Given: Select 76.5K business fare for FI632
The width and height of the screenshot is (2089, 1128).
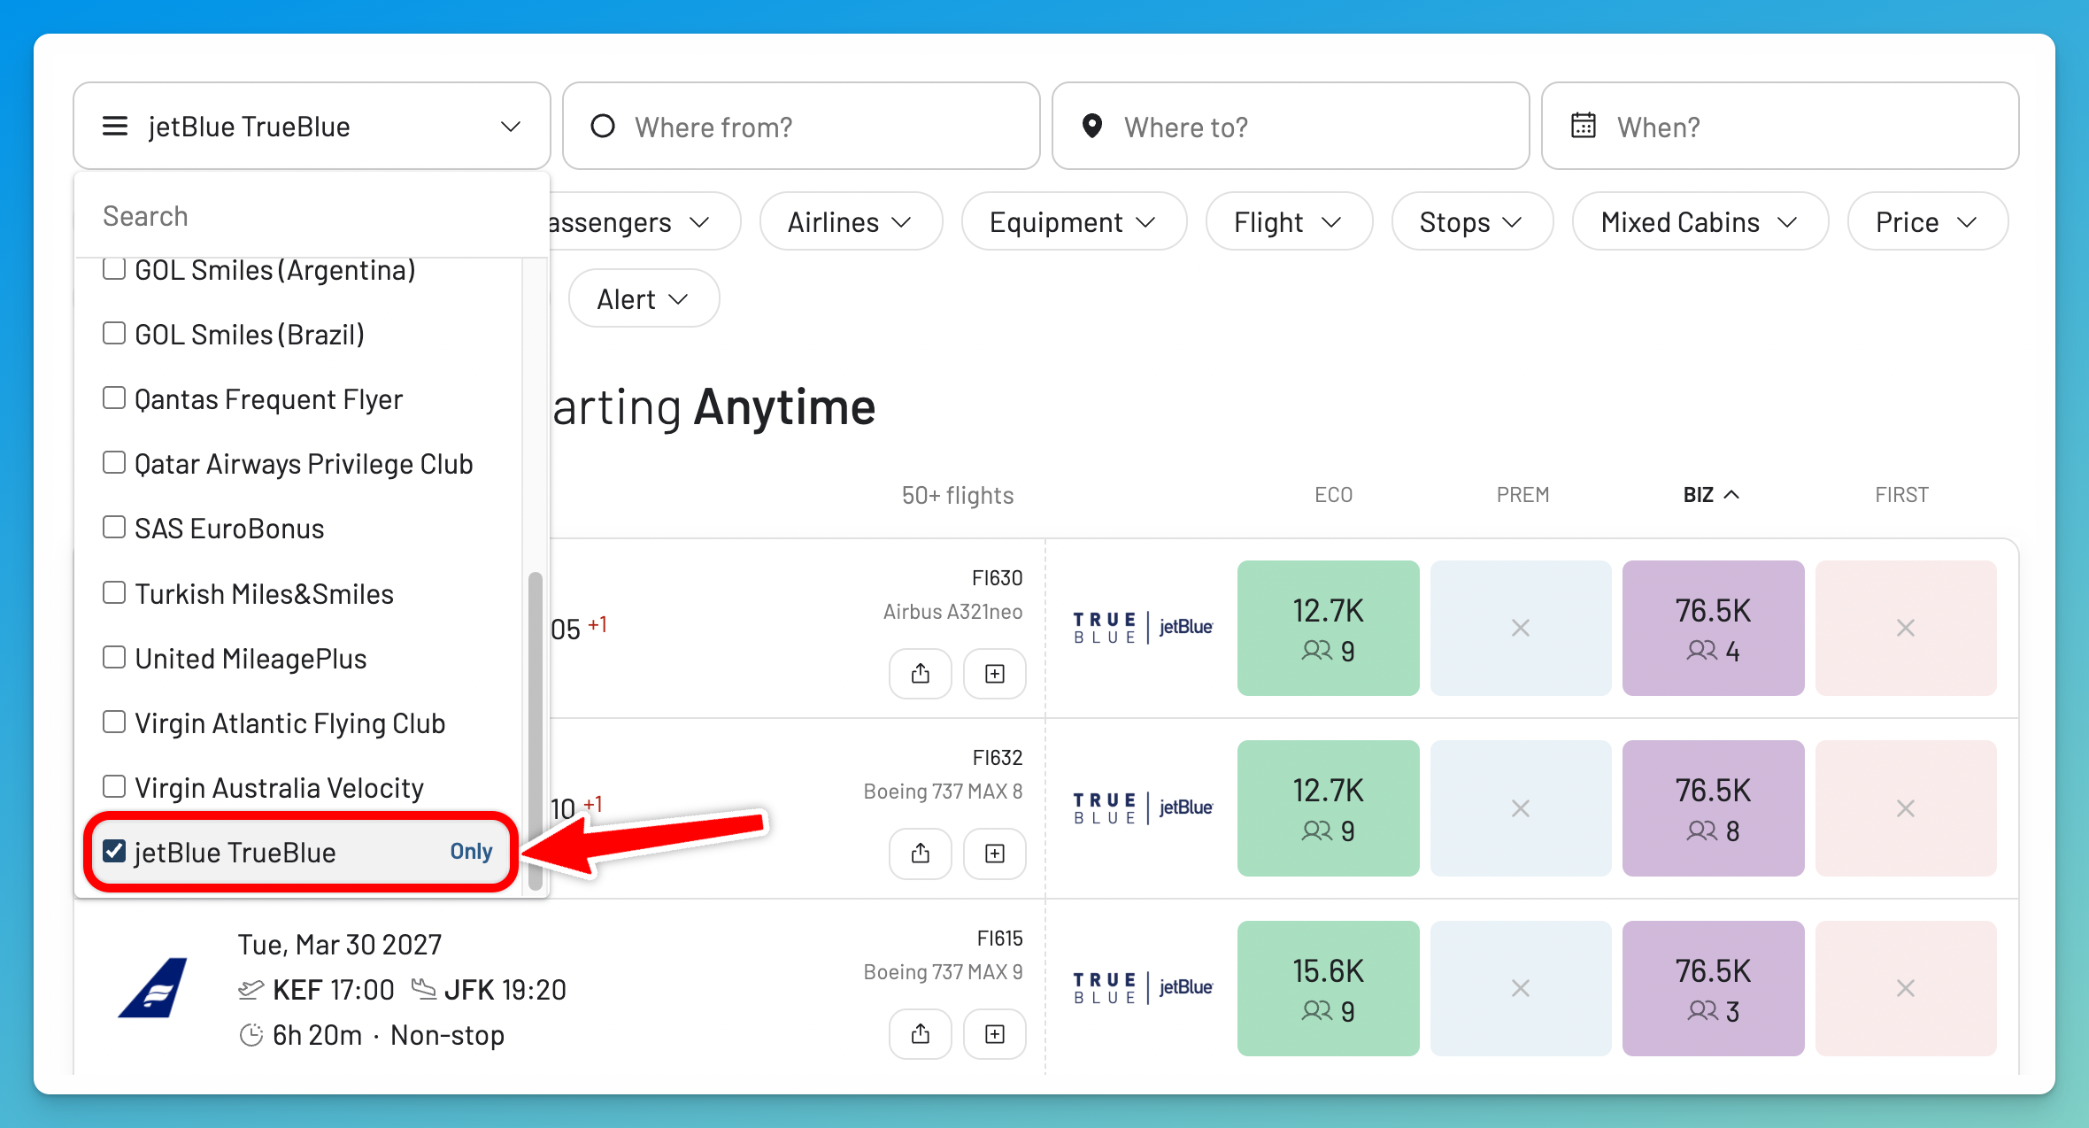Looking at the screenshot, I should pyautogui.click(x=1713, y=808).
